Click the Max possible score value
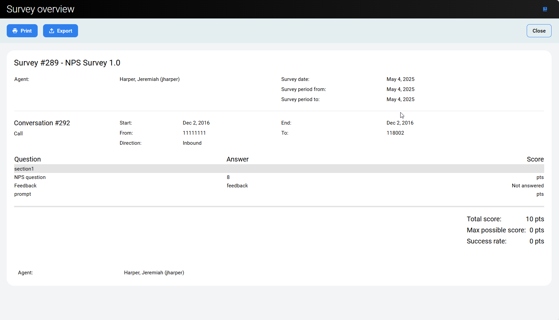559x320 pixels. click(536, 230)
